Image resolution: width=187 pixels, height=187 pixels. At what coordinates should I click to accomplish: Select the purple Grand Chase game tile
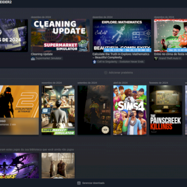tap(19, 165)
